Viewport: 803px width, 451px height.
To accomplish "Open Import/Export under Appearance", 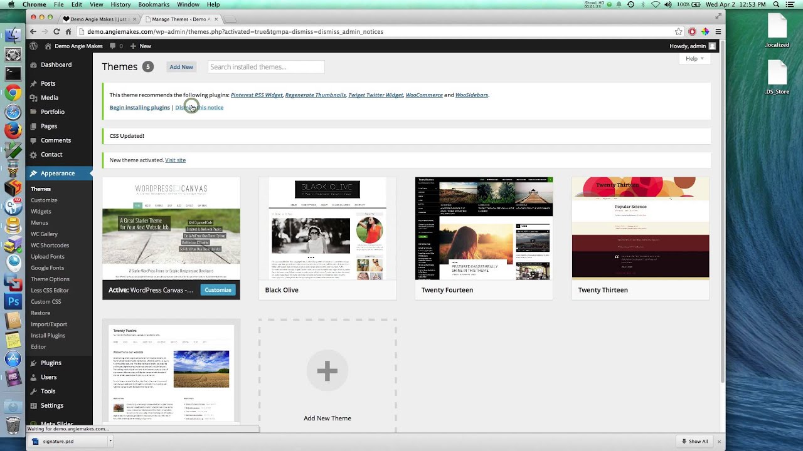I will tap(49, 324).
